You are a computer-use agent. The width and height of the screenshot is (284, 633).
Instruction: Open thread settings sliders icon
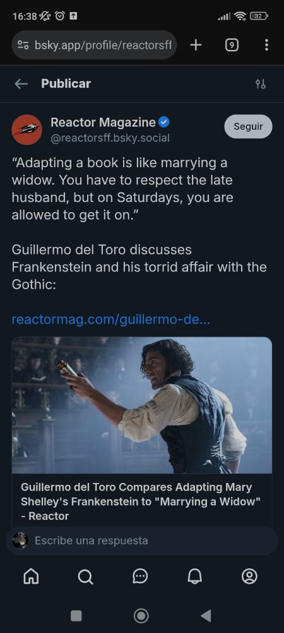pyautogui.click(x=260, y=84)
